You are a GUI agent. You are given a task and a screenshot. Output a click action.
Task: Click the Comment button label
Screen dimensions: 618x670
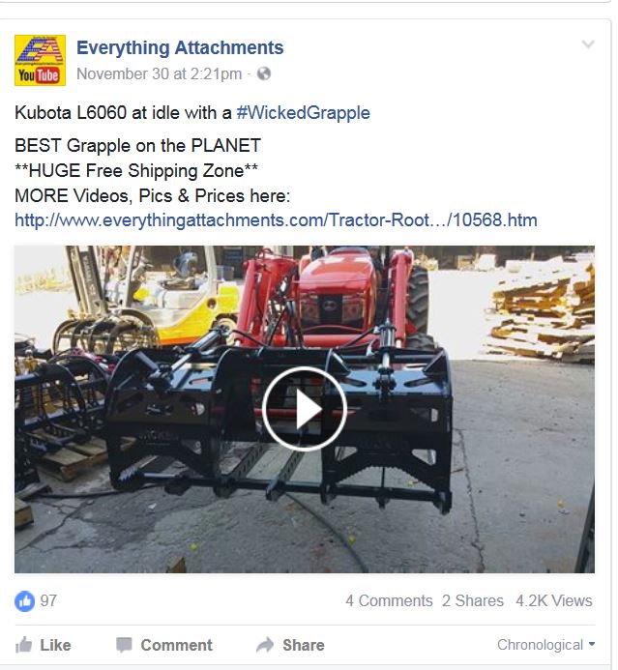pos(177,645)
